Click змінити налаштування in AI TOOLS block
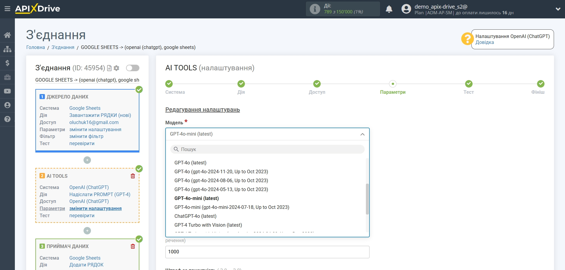Image resolution: width=565 pixels, height=270 pixels. (x=95, y=209)
